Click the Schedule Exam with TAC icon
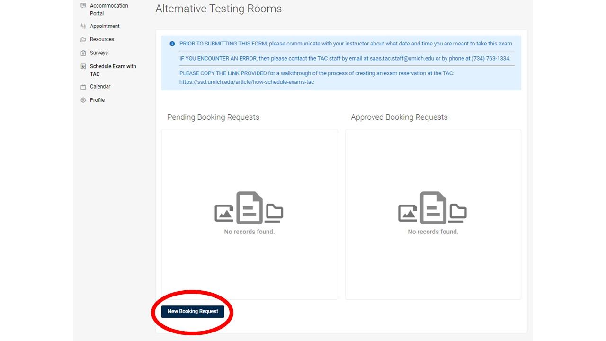606x341 pixels. point(83,66)
